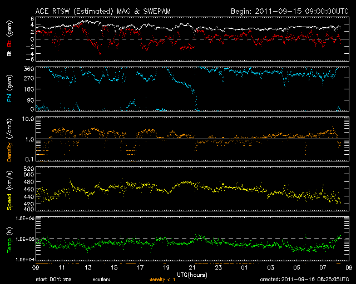Click the '21' hour label on time axis
The image size is (356, 284).
click(x=192, y=268)
